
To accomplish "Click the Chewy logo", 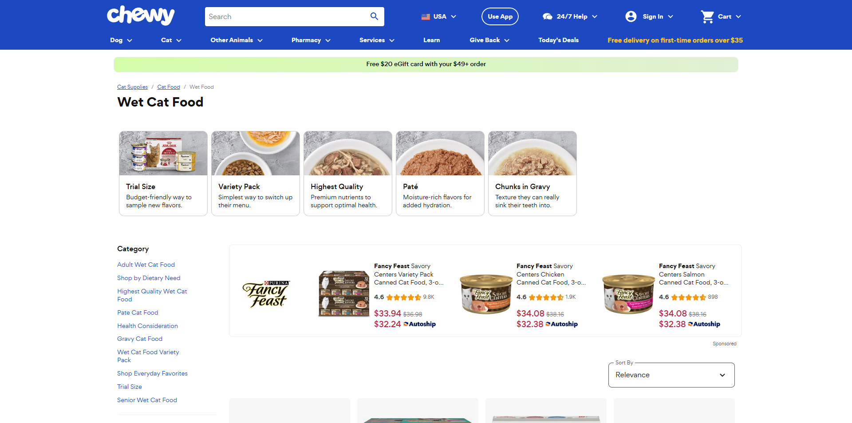I will click(x=141, y=16).
